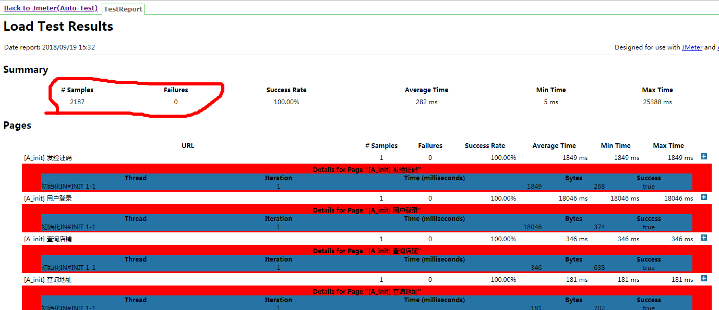
Task: Toggle details for the 查询店铺 page row
Action: tap(704, 238)
